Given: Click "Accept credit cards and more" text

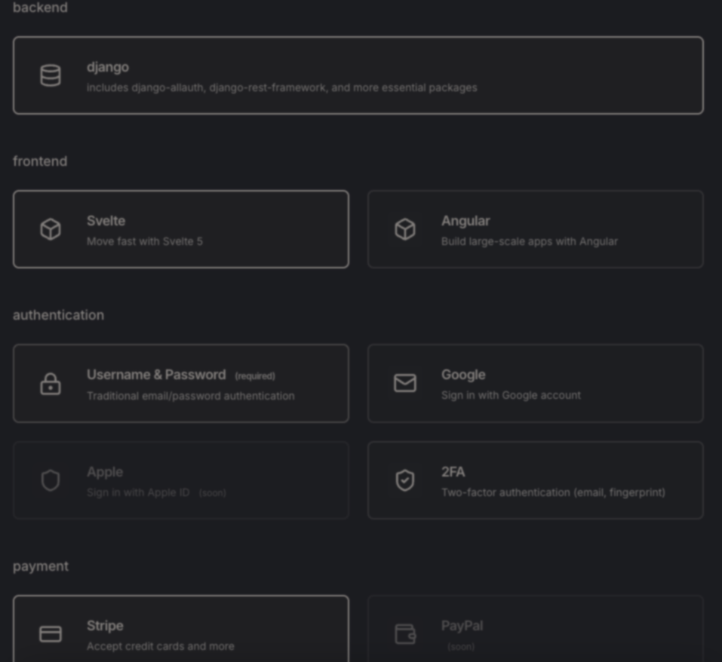Looking at the screenshot, I should coord(160,646).
